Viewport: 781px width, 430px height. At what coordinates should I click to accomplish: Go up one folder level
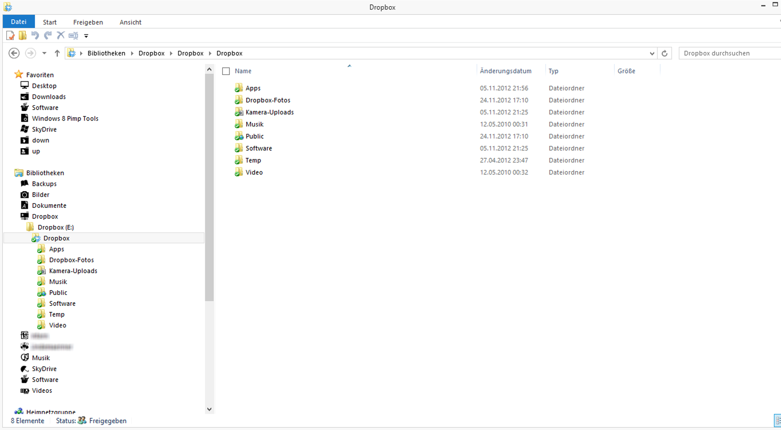pos(57,53)
